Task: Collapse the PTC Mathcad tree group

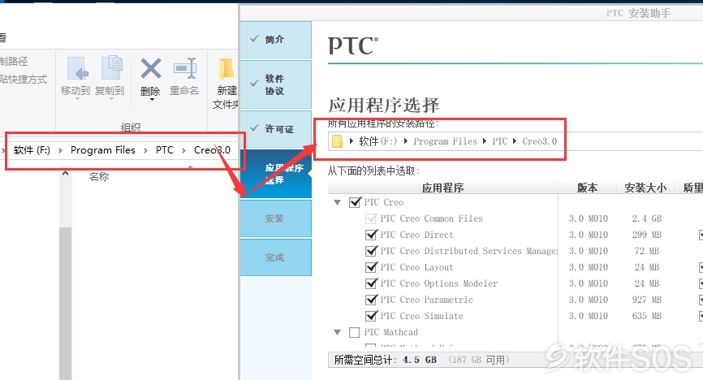Action: [337, 332]
